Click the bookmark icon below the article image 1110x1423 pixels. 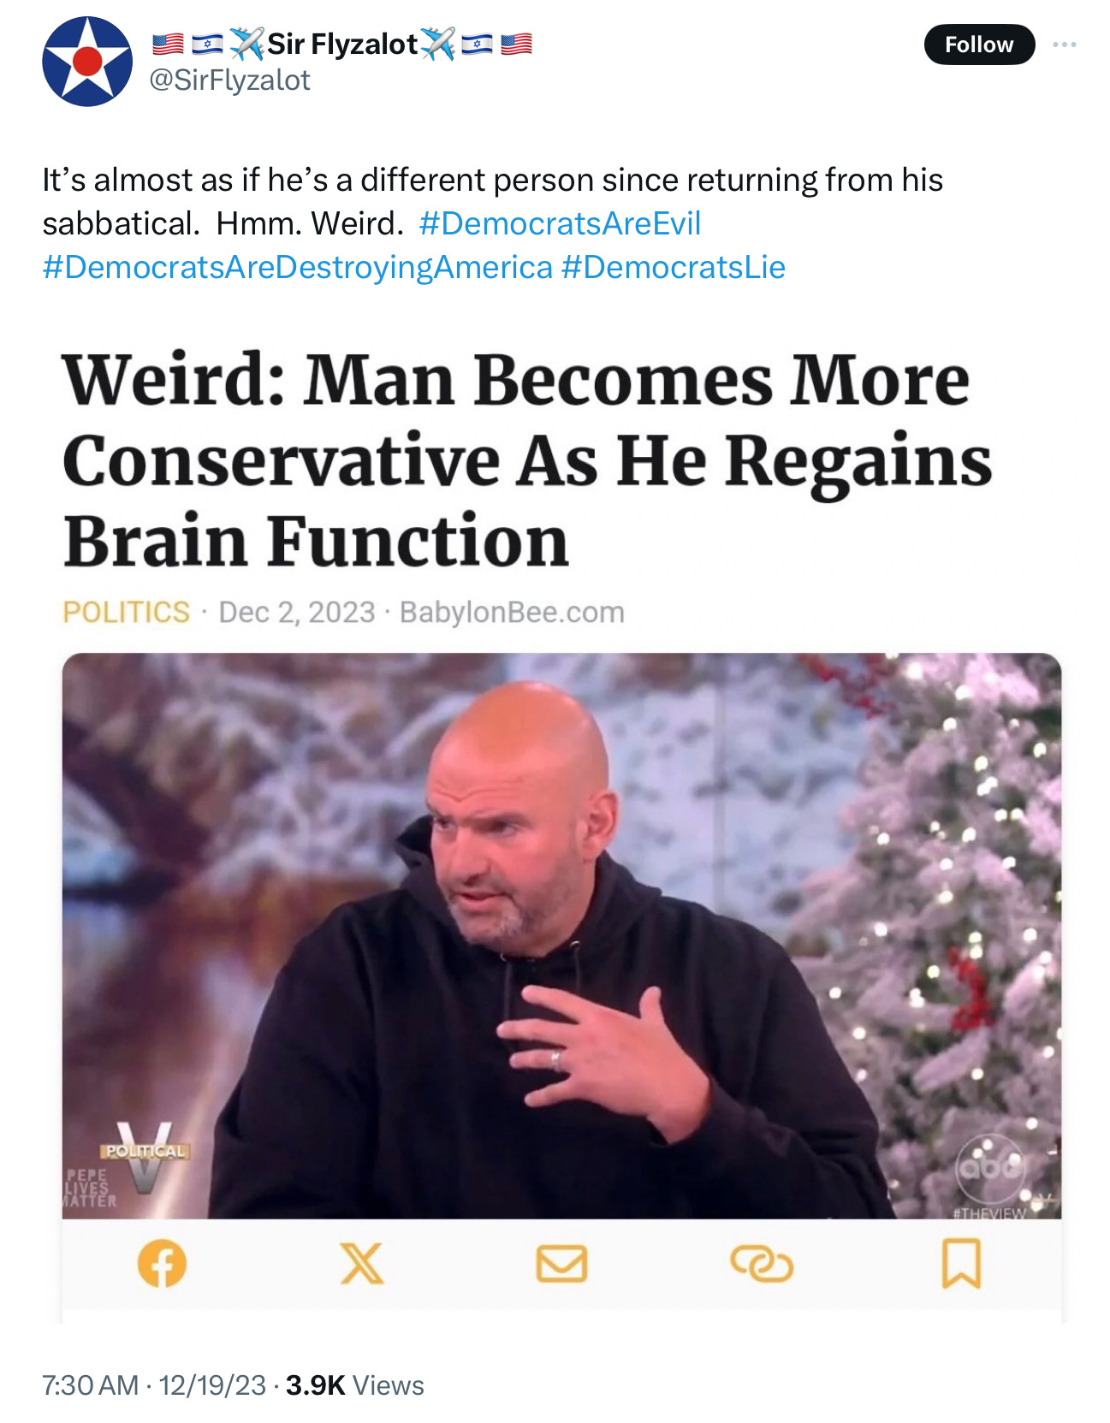click(961, 1264)
